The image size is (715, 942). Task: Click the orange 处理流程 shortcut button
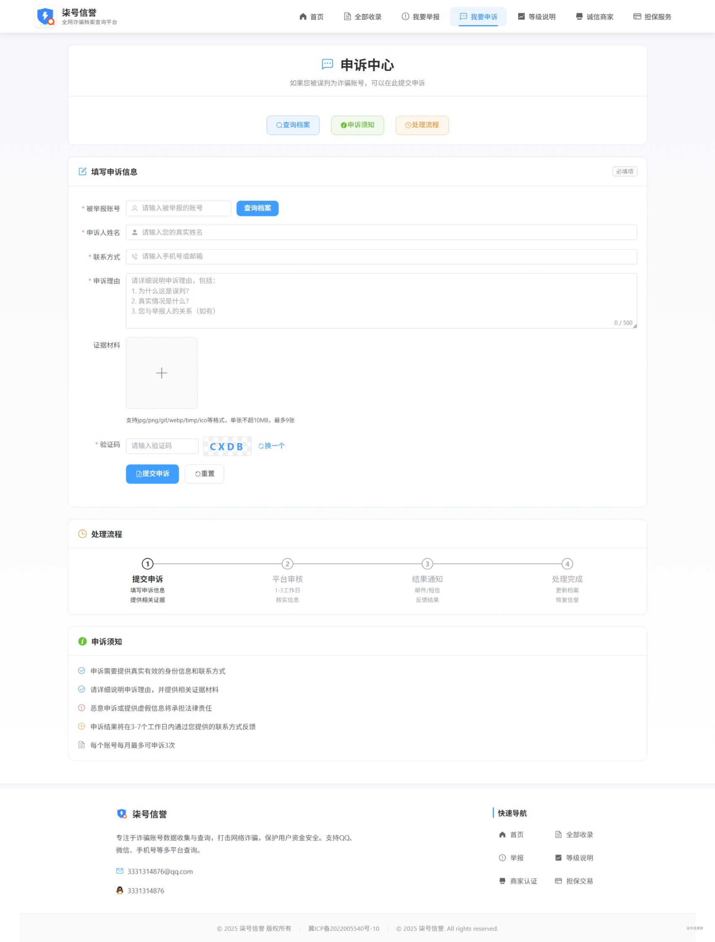point(421,125)
